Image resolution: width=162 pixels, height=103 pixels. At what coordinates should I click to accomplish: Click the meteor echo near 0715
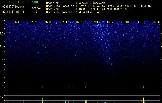click(86, 86)
